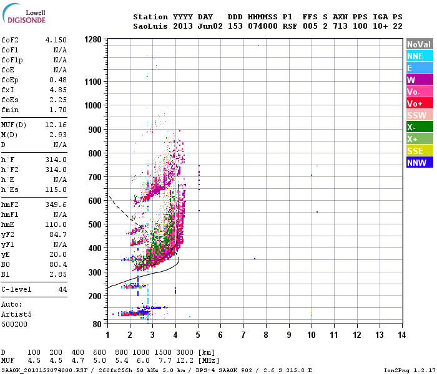Click the foF1 N/A value
The height and width of the screenshot is (374, 437).
click(60, 50)
